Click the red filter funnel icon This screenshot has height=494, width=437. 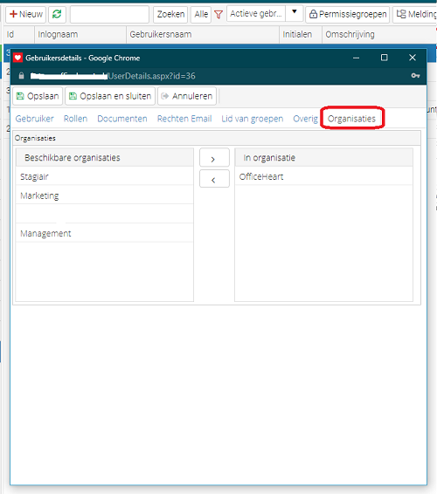218,14
